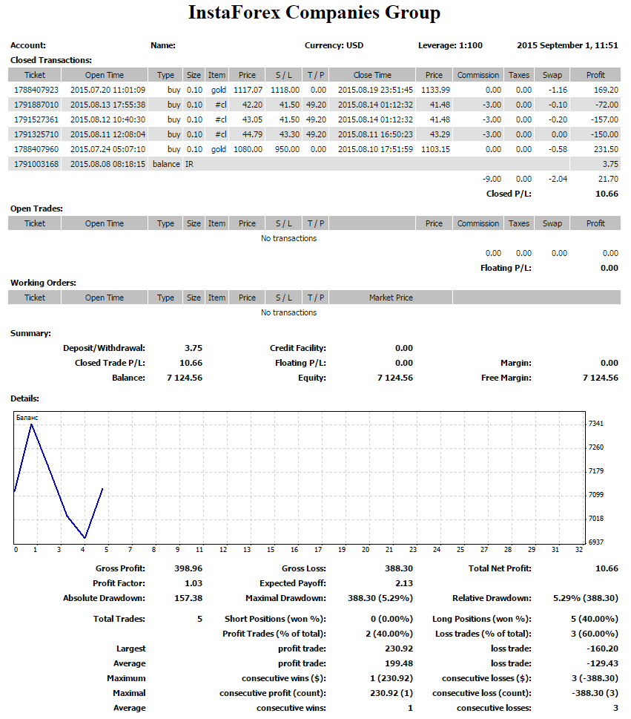Select the open price 1117.07
Viewport: 631px width, 719px height.
(248, 90)
